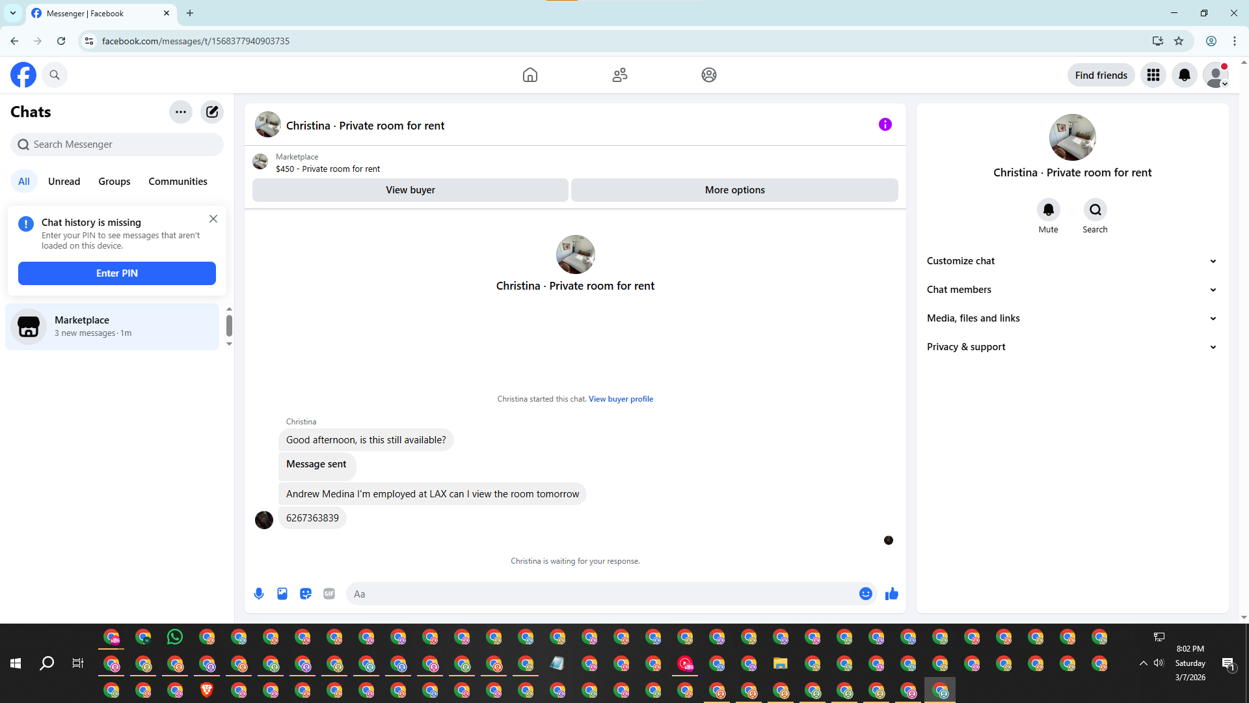This screenshot has width=1249, height=703.
Task: Open More options for the listing
Action: point(735,190)
